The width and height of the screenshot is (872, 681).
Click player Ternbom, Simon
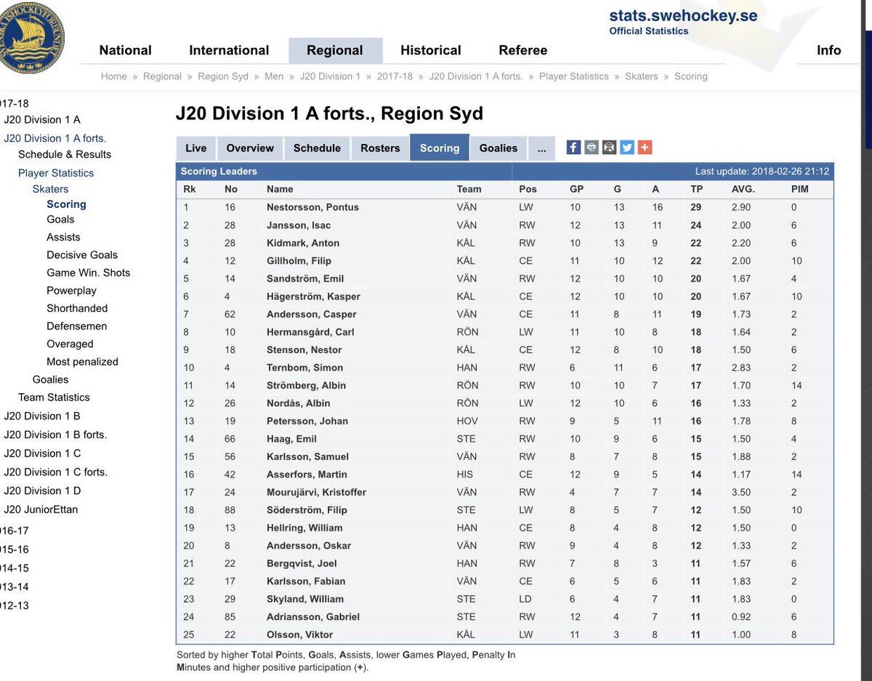point(304,368)
